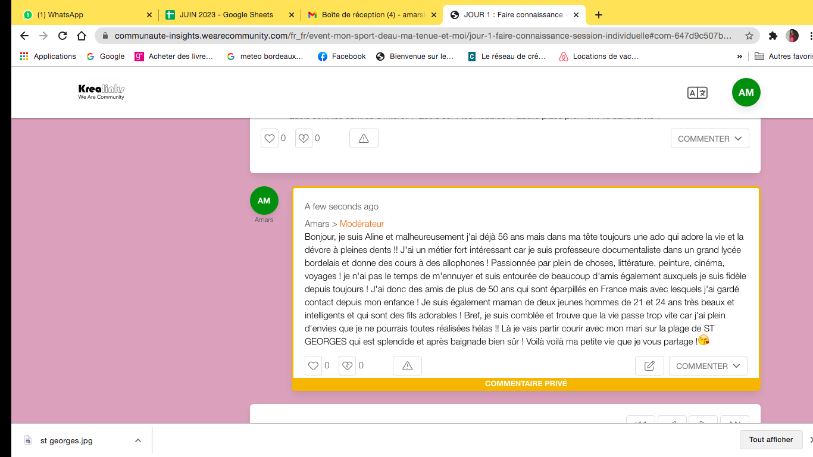This screenshot has width=813, height=457.
Task: Click the Tout afficher downloads button
Action: pyautogui.click(x=771, y=440)
